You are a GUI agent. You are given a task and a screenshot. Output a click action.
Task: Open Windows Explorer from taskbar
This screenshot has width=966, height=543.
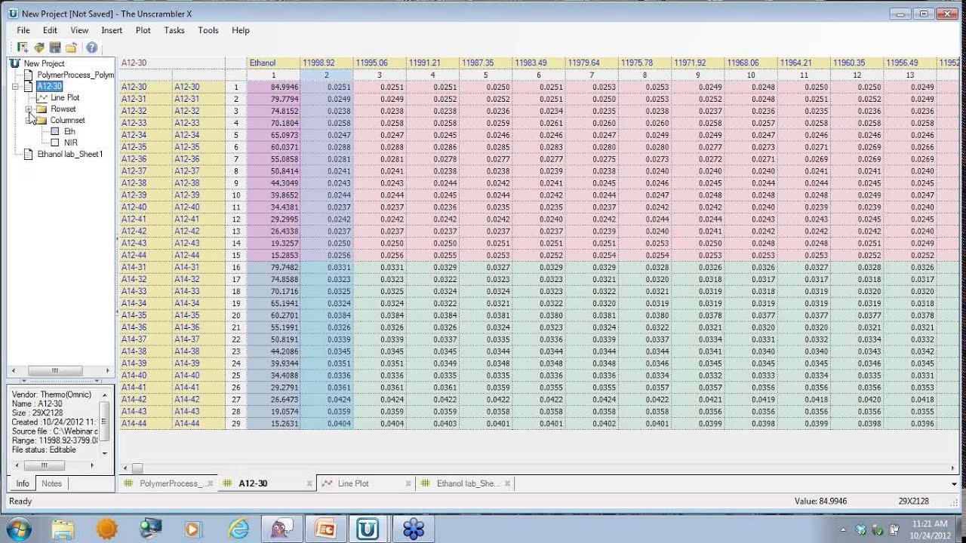(63, 529)
